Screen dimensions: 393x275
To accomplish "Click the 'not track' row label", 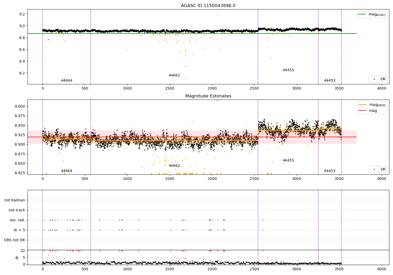I will click(17, 210).
